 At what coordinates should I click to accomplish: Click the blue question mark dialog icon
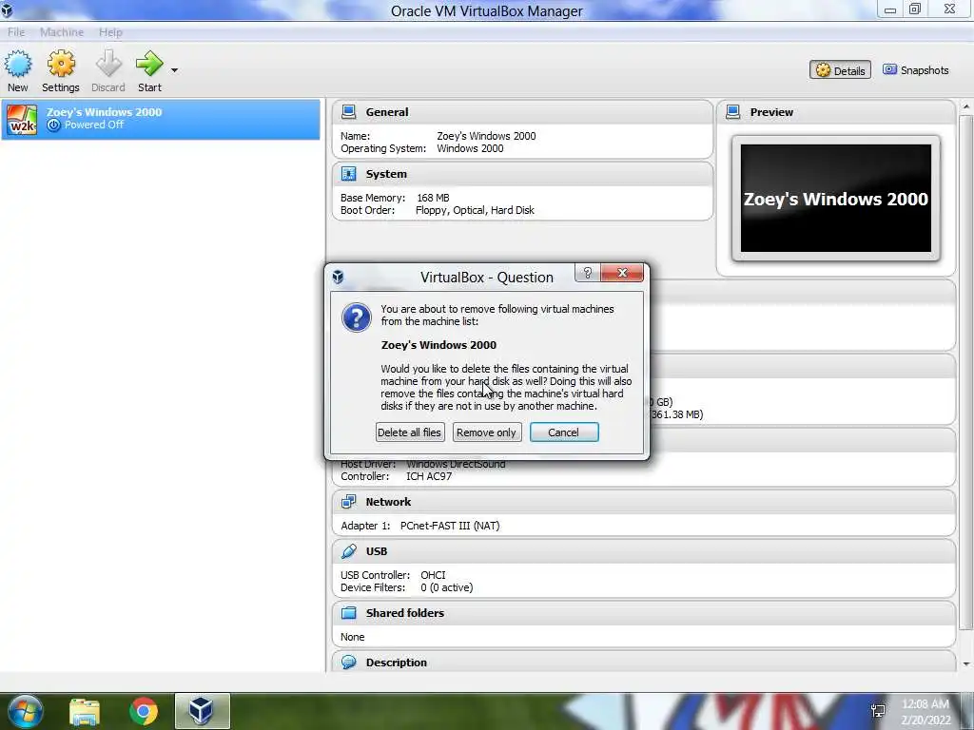pos(357,317)
